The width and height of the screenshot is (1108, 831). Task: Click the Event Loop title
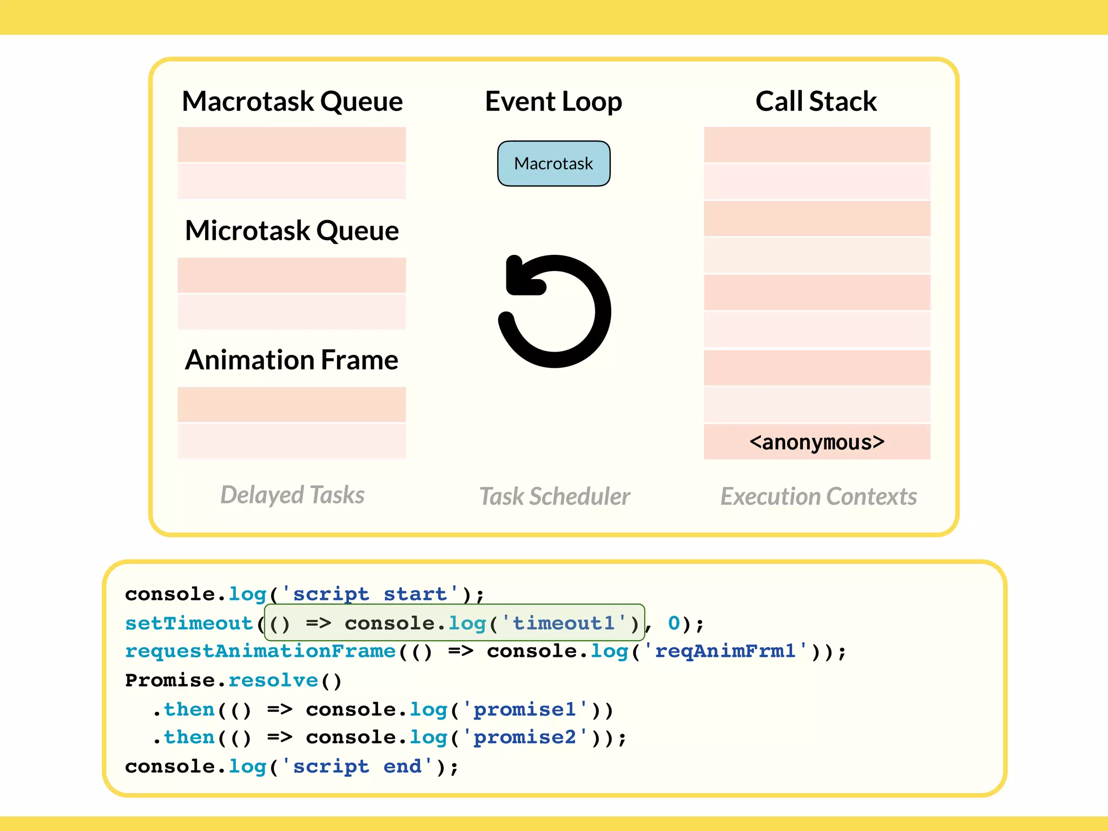[553, 101]
